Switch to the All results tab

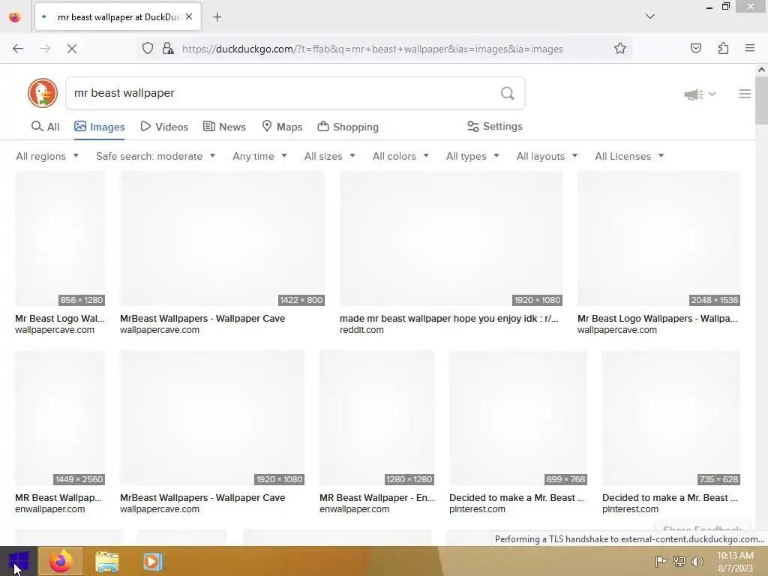click(x=45, y=127)
